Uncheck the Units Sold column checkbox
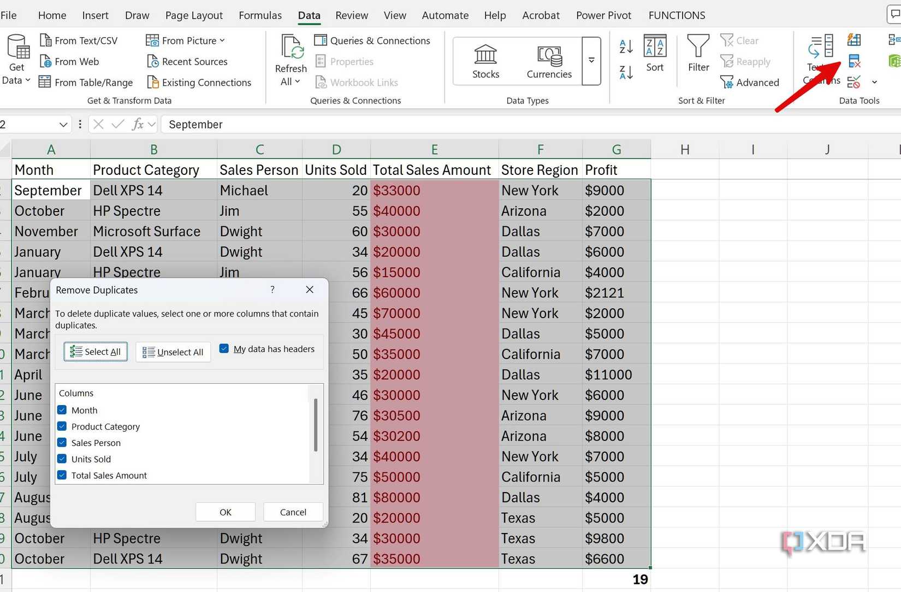Image resolution: width=901 pixels, height=592 pixels. 62,459
